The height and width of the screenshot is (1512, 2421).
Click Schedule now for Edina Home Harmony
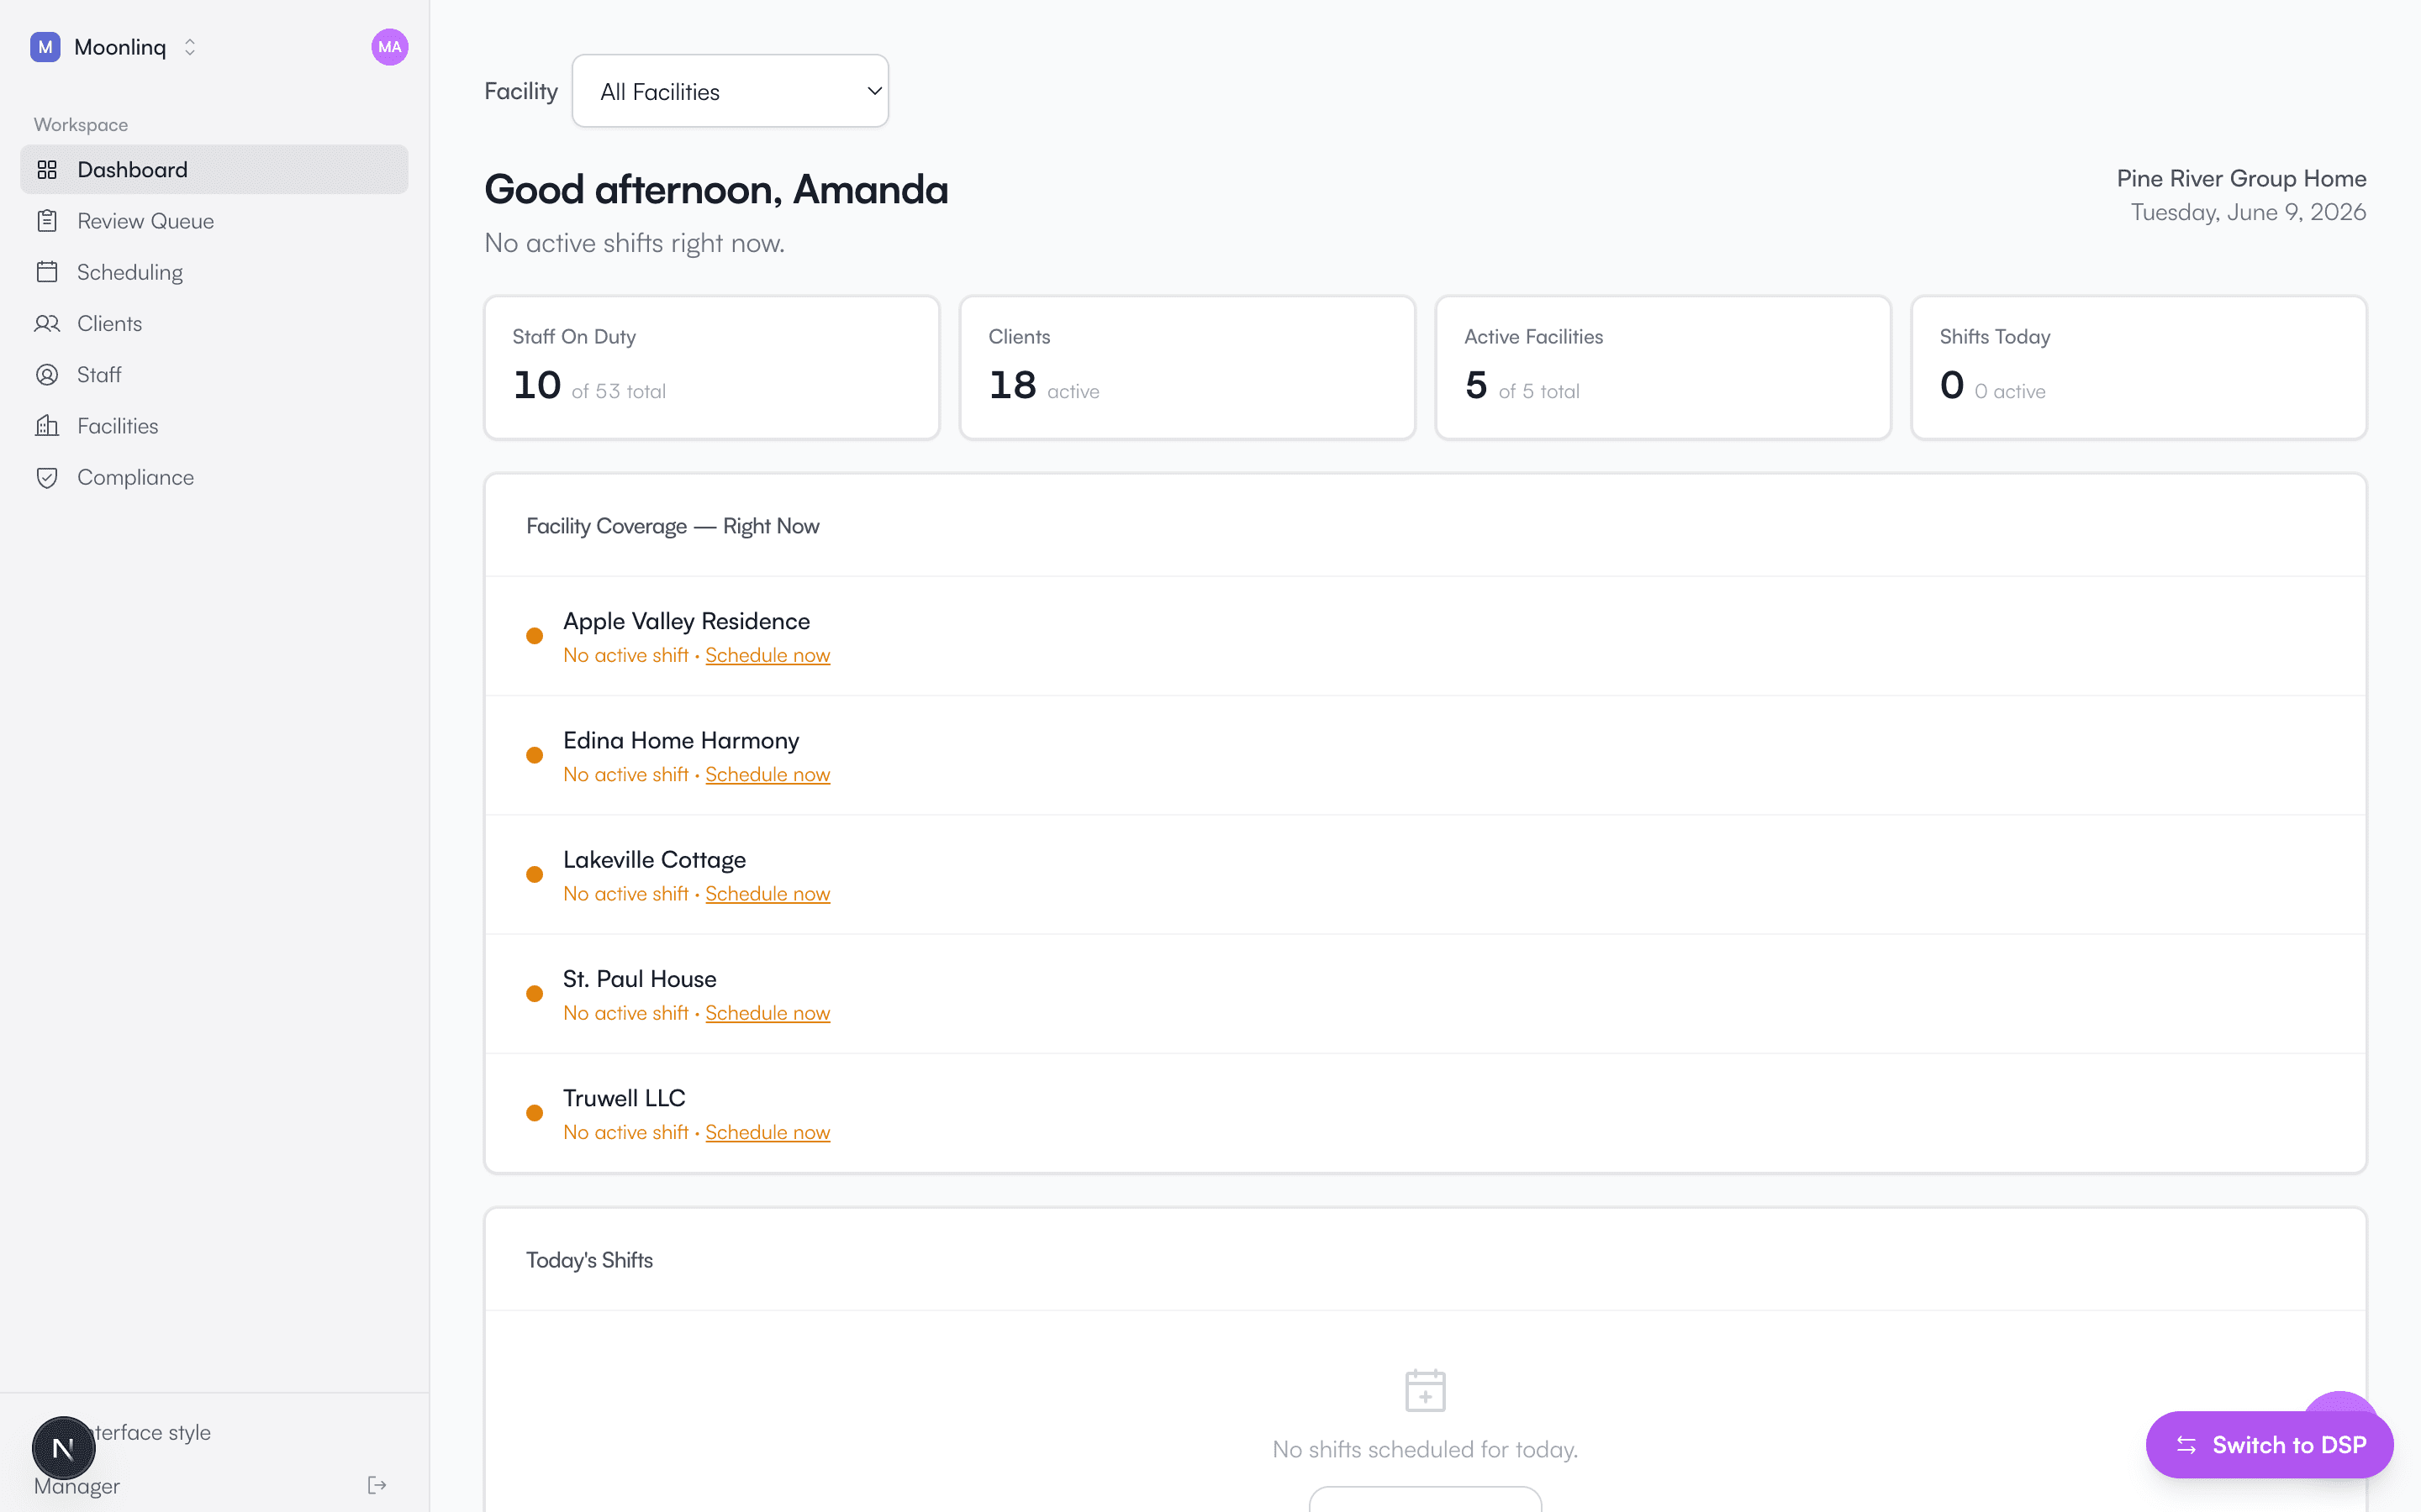click(x=767, y=774)
